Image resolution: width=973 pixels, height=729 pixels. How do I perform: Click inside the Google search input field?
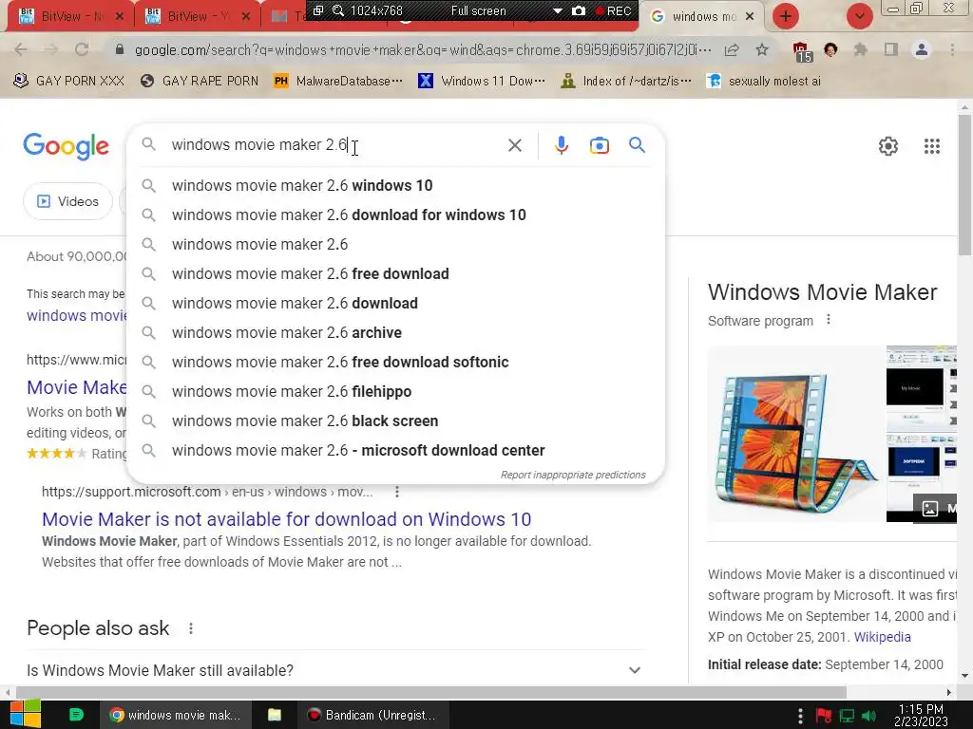tap(335, 145)
